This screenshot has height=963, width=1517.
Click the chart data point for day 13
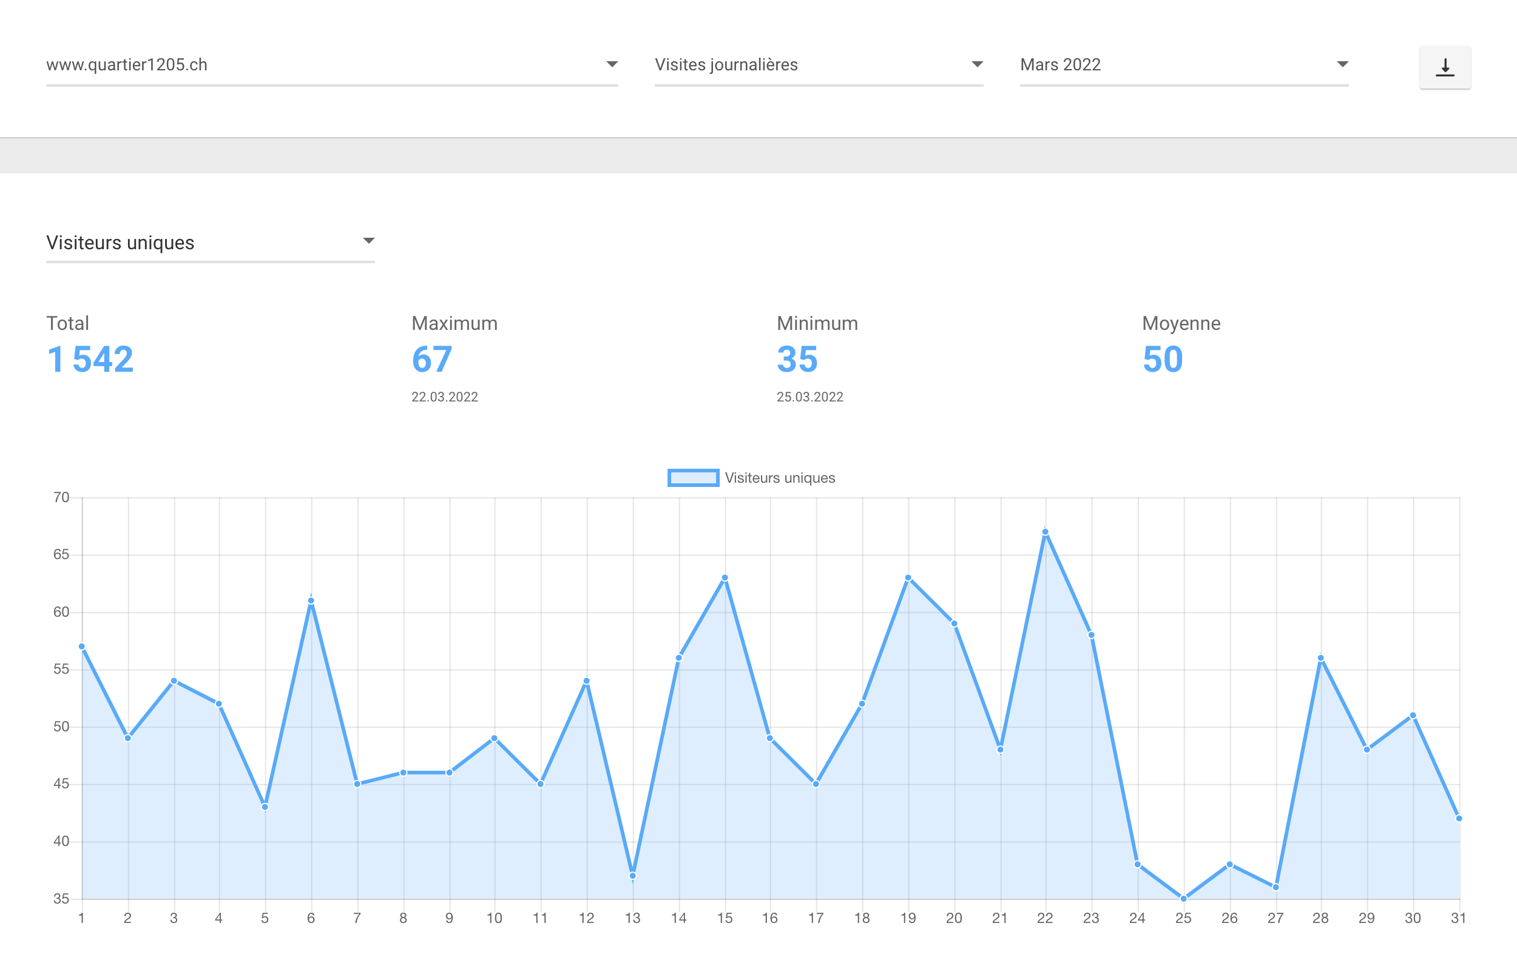point(632,876)
